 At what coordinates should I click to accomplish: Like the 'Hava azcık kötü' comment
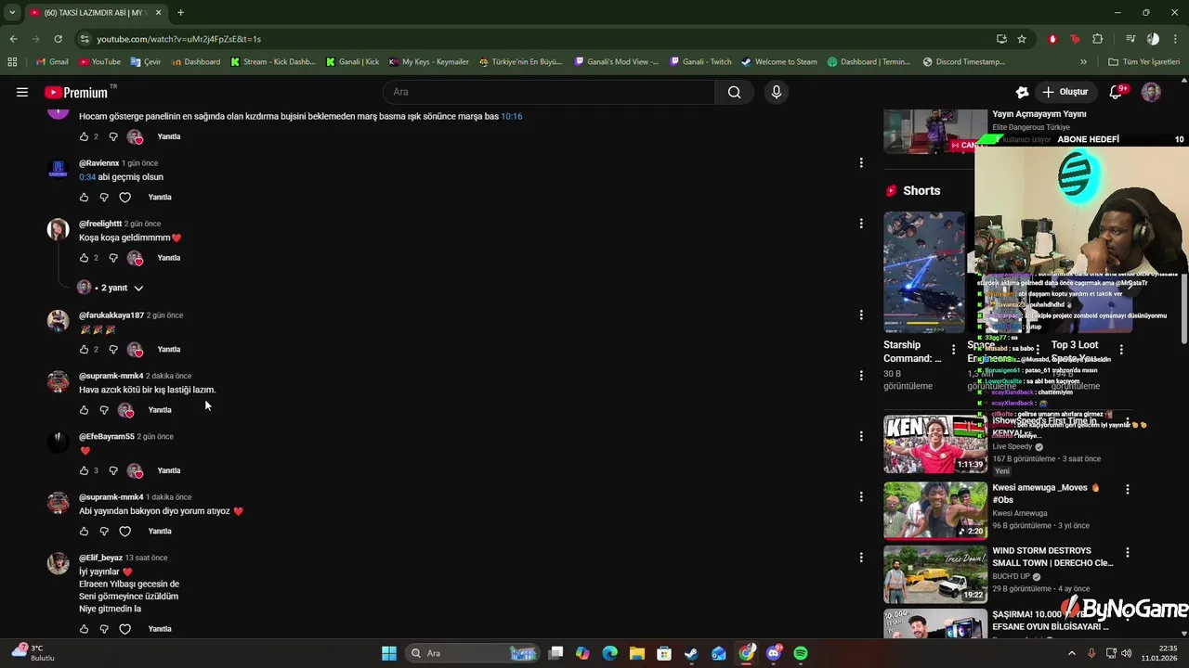pos(84,410)
